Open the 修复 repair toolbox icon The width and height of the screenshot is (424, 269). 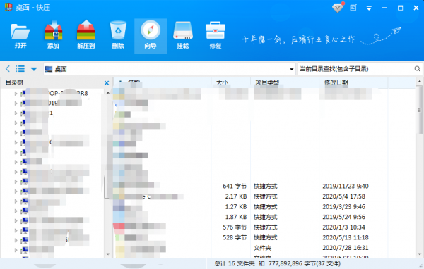[216, 36]
